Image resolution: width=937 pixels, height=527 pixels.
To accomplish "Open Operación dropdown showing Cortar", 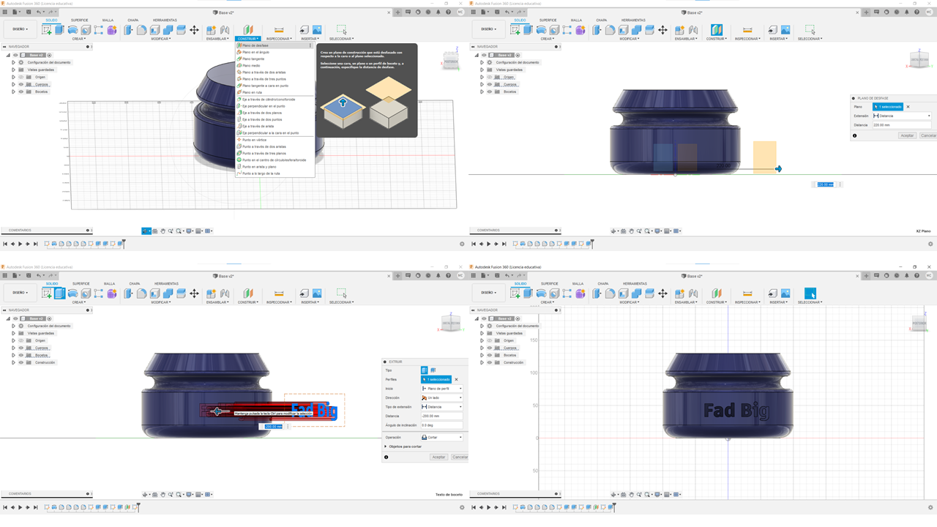I will click(x=441, y=437).
